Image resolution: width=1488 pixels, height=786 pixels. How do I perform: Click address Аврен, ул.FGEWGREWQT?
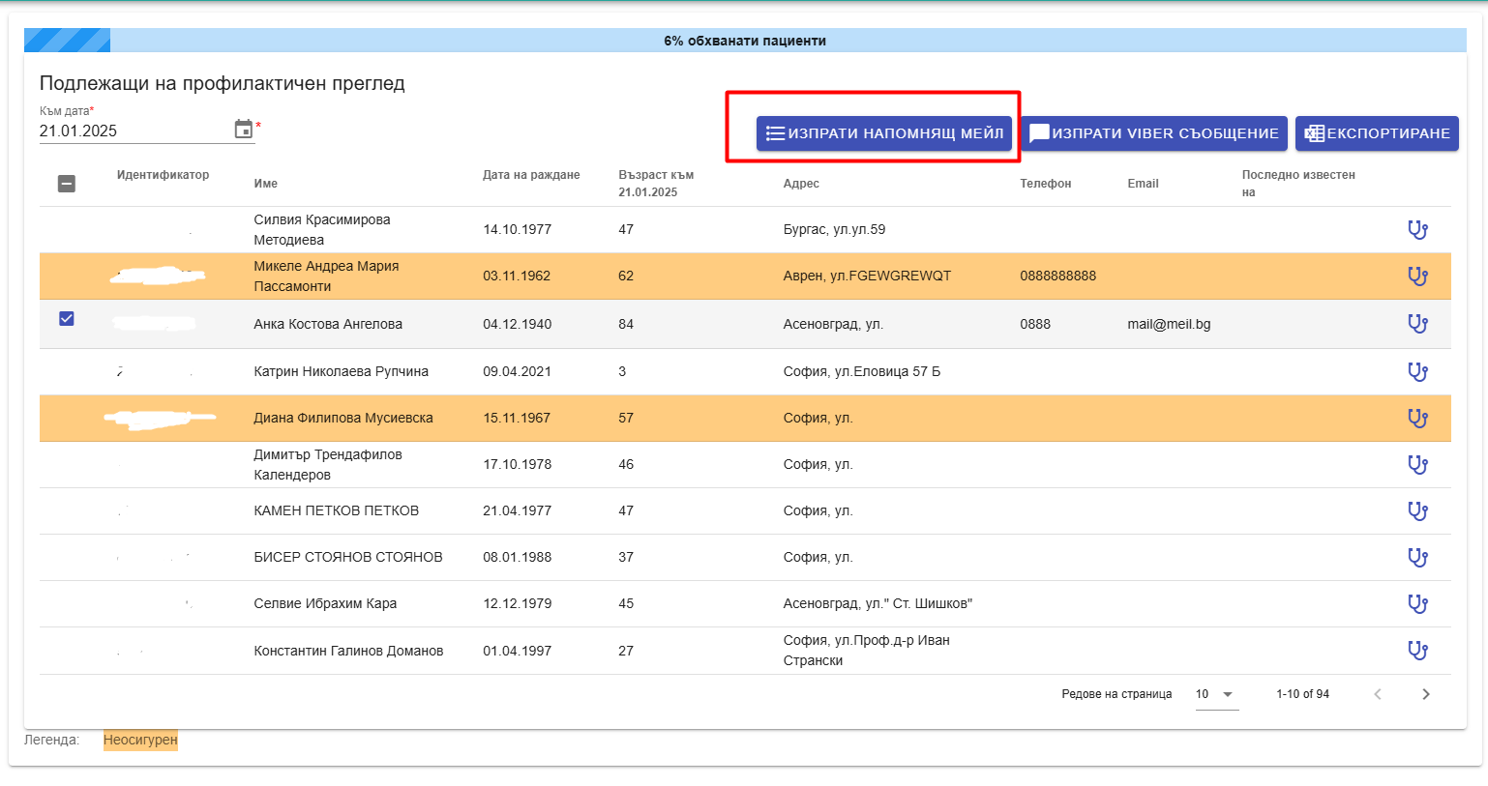[867, 276]
